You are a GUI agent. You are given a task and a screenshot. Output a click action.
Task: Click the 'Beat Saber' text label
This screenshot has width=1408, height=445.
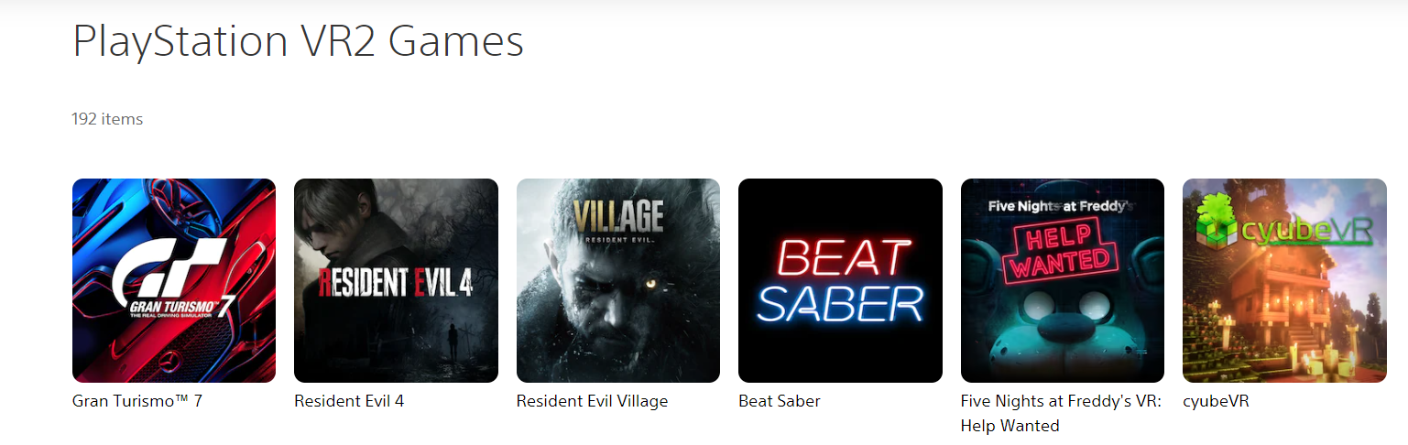pyautogui.click(x=780, y=401)
